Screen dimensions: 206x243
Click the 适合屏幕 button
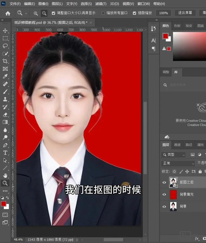click(185, 13)
